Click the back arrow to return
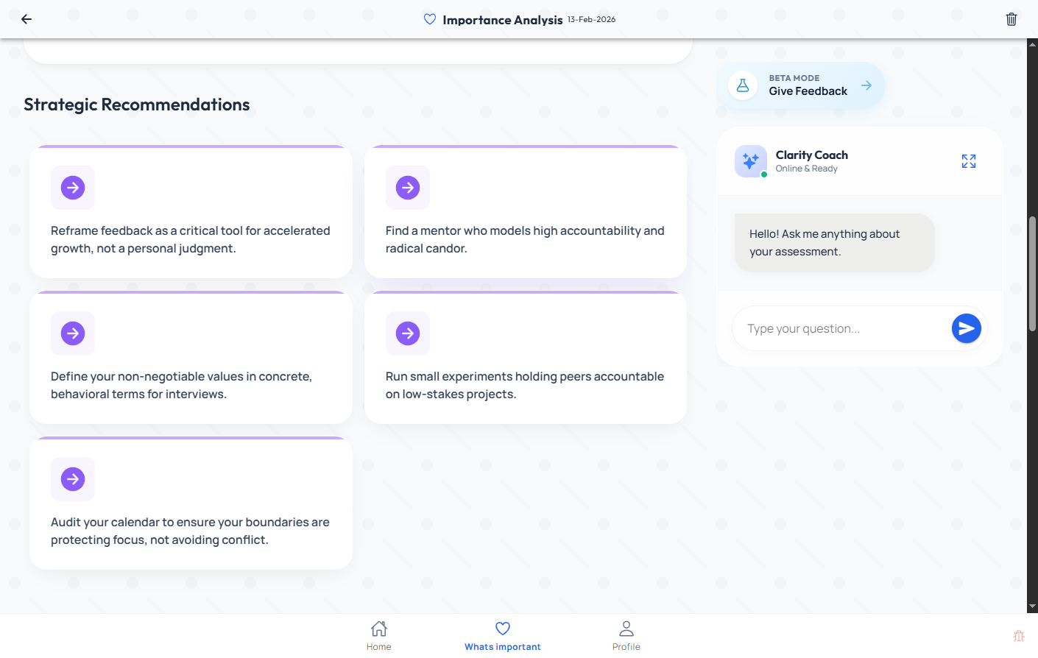Image resolution: width=1038 pixels, height=658 pixels. coord(26,19)
